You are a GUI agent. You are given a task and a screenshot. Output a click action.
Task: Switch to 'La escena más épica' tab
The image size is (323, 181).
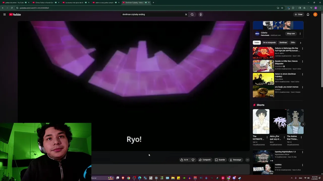click(76, 3)
